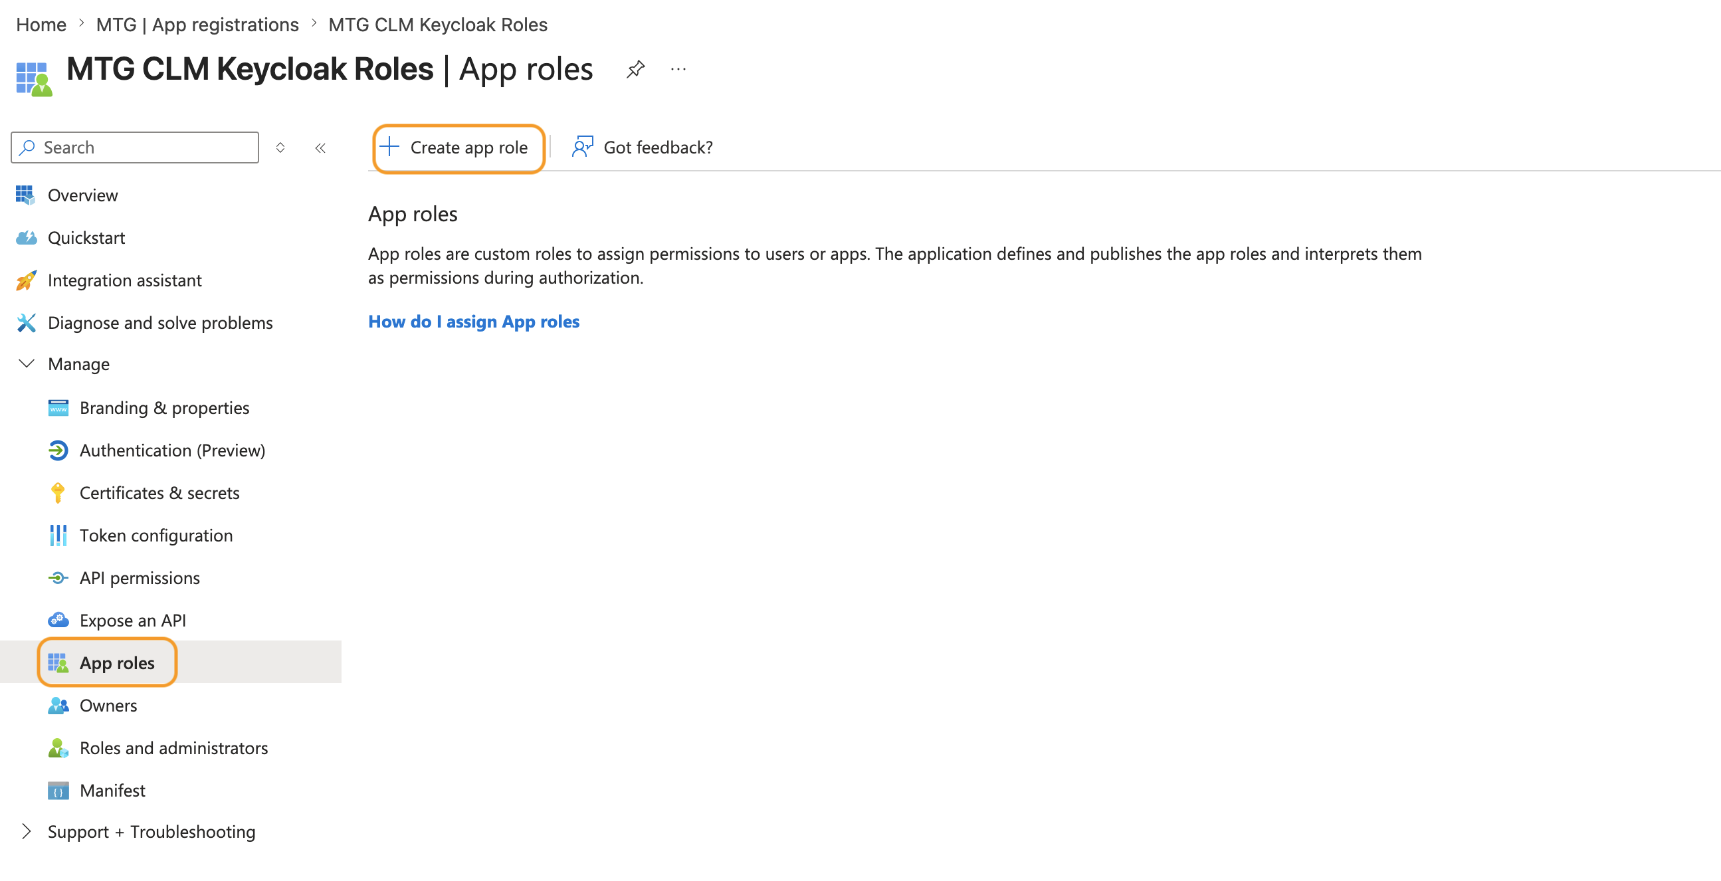Click the App roles sidebar icon
Screen dimensions: 1721x881
[58, 663]
